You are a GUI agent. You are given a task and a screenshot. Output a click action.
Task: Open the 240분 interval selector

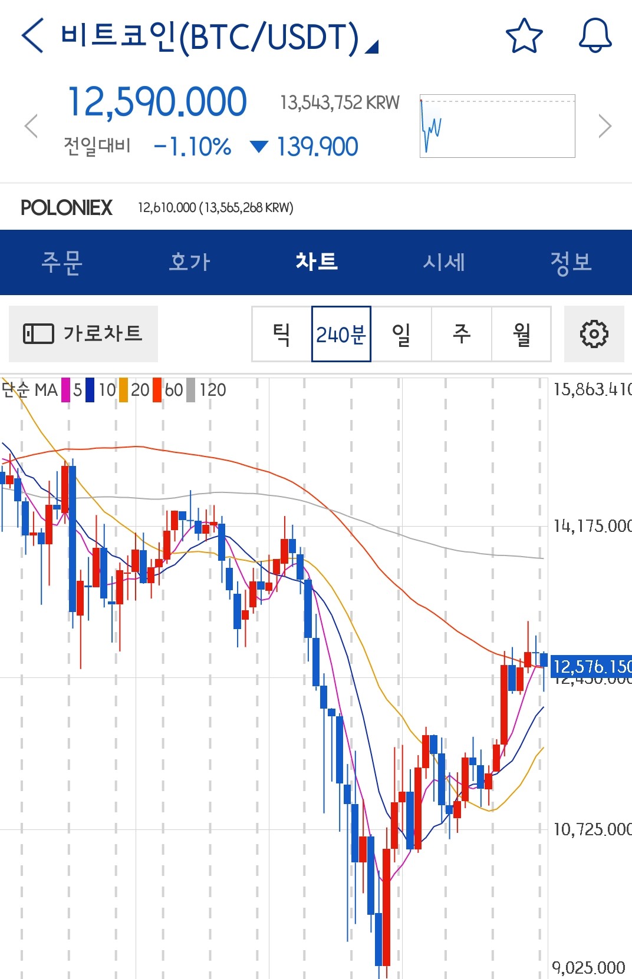tap(341, 334)
